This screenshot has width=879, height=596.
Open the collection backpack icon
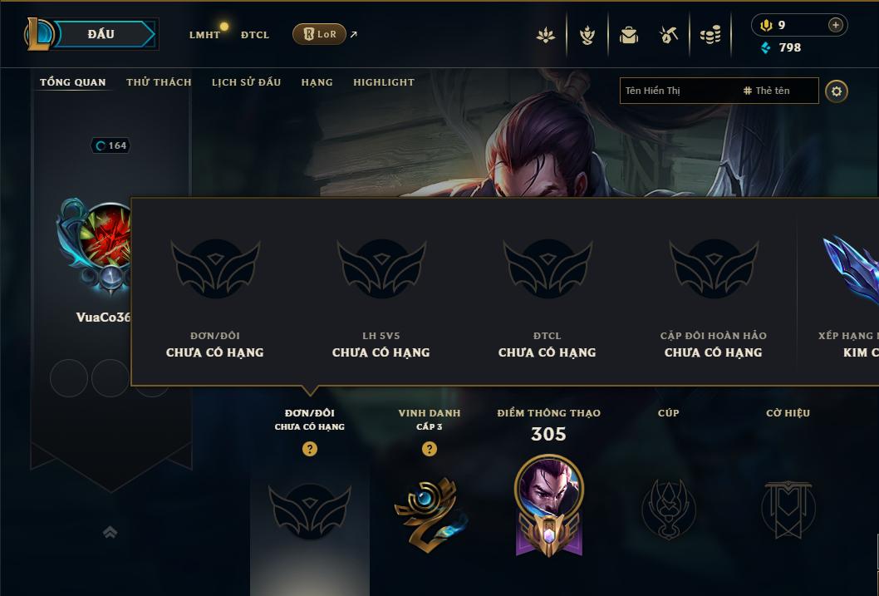pyautogui.click(x=628, y=35)
